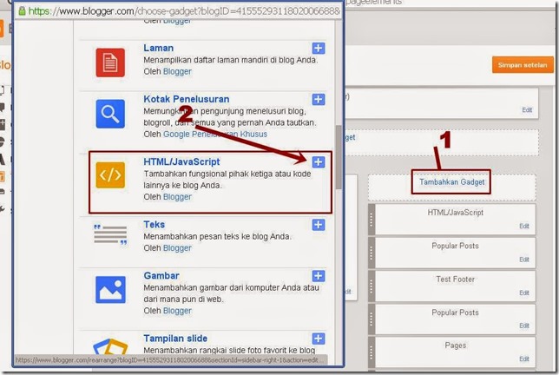This screenshot has height=375, width=559.
Task: Add the Laman gadget with its plus icon
Action: 319,48
